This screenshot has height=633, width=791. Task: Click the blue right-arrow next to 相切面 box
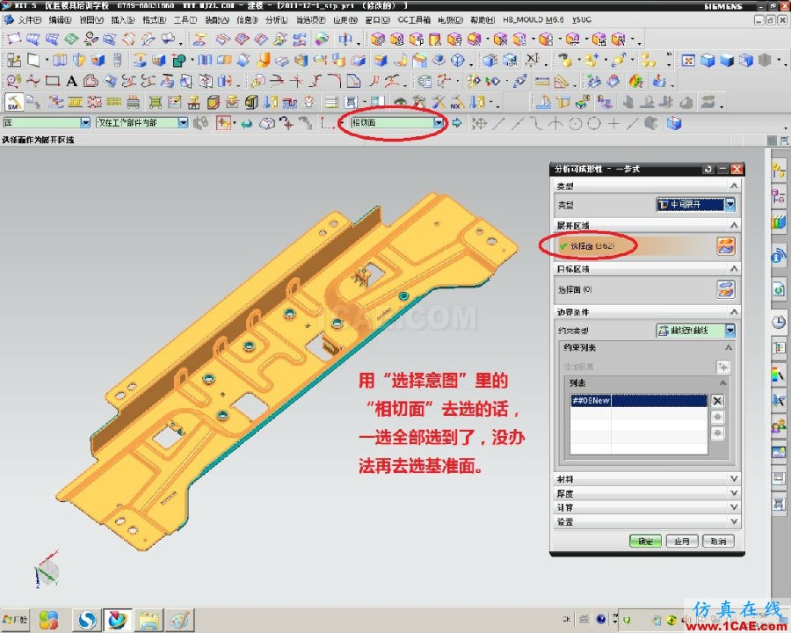point(456,123)
